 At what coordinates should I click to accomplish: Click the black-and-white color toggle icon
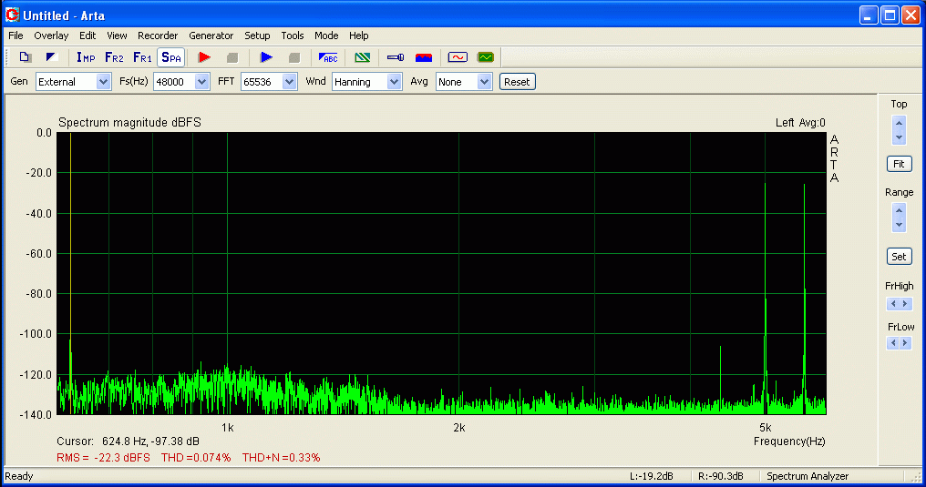[x=51, y=57]
